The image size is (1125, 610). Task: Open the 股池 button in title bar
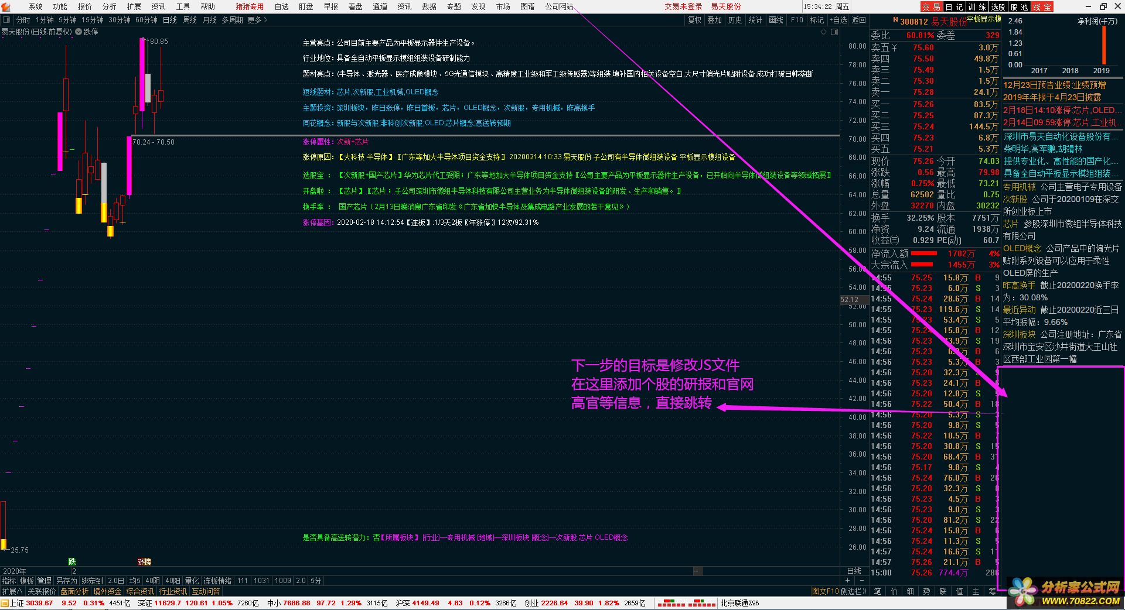[x=1020, y=7]
